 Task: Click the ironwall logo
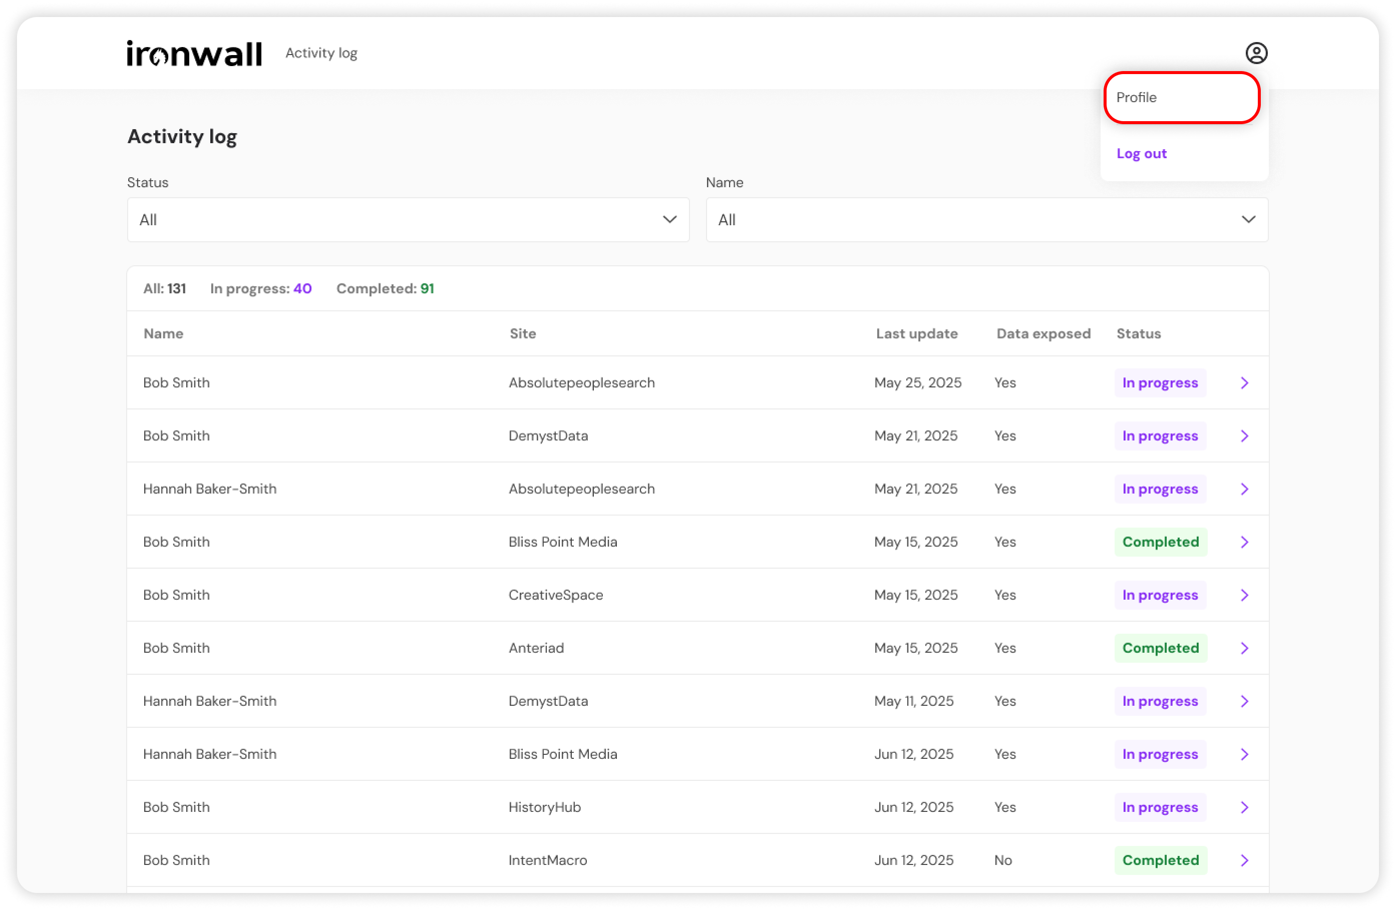(194, 54)
